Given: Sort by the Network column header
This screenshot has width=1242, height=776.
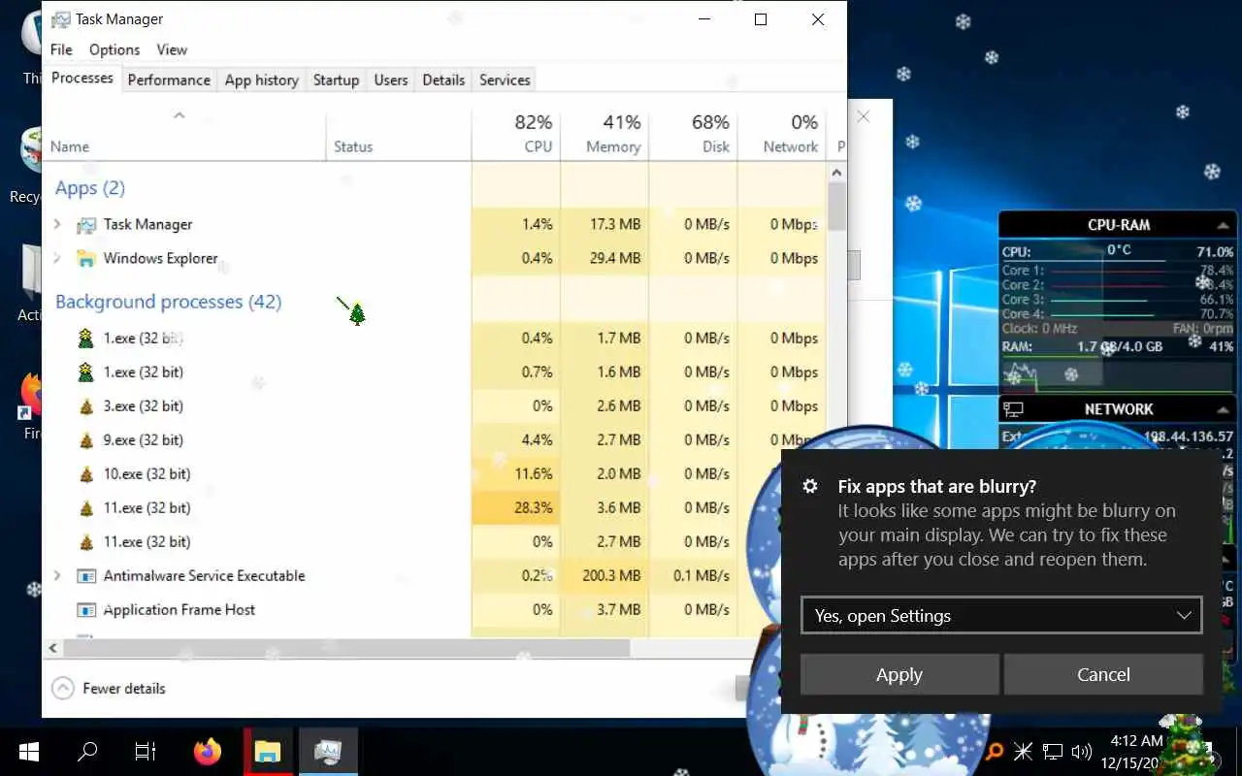Looking at the screenshot, I should tap(782, 134).
